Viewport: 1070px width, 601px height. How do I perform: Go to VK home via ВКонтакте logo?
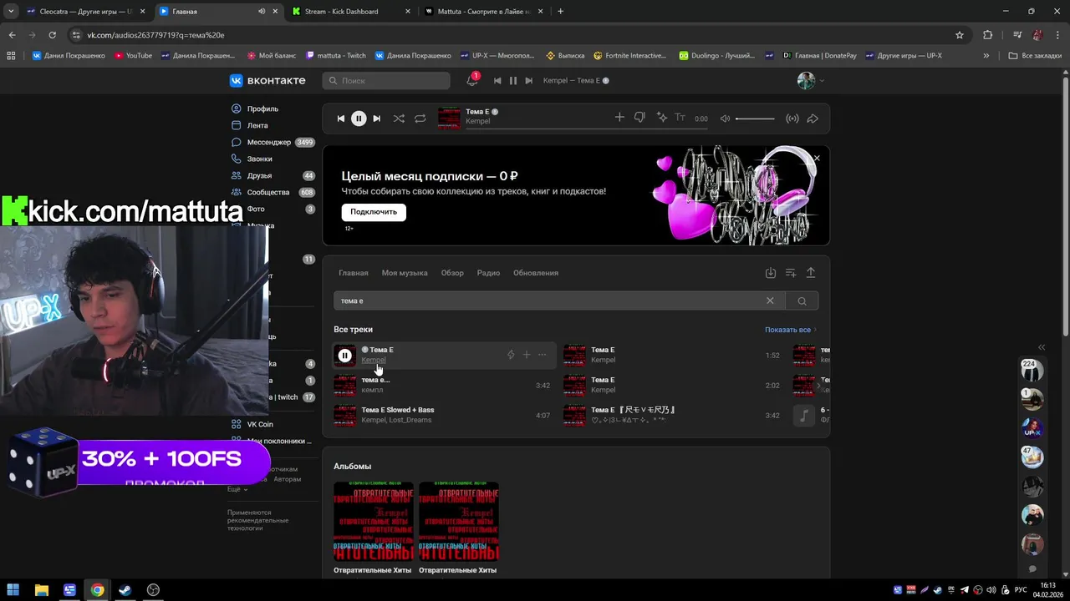pos(267,81)
